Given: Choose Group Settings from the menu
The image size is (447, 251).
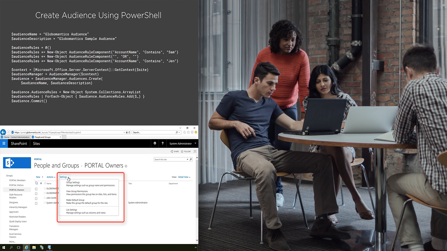Looking at the screenshot, I should [89, 184].
